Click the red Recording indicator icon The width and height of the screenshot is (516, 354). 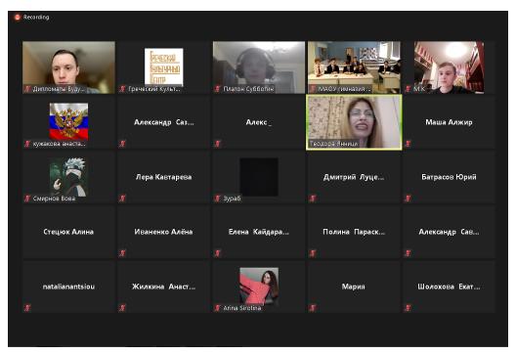tap(18, 18)
